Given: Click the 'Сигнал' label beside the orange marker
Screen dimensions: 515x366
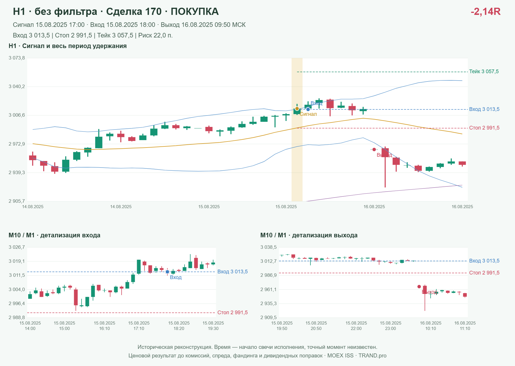Looking at the screenshot, I should coord(308,114).
